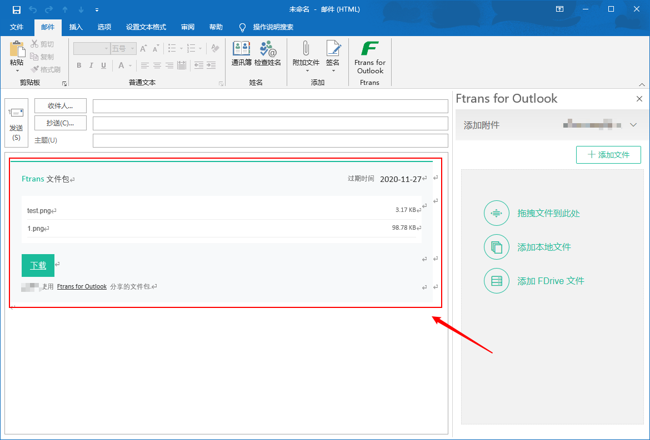This screenshot has height=440, width=650.
Task: Click the 抄送(C)... button
Action: [61, 123]
